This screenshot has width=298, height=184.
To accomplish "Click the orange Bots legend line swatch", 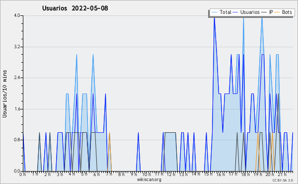I will pos(277,12).
